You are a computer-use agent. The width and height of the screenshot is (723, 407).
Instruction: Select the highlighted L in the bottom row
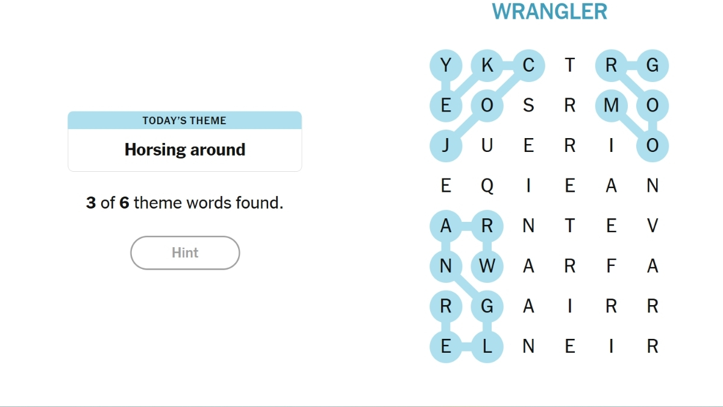point(487,346)
